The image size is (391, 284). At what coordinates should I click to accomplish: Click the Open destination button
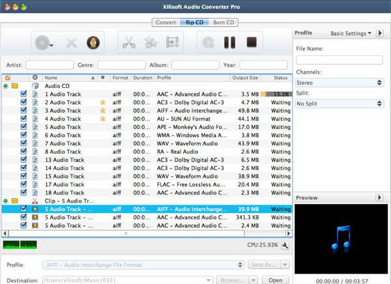275,280
